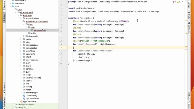This screenshot has width=194, height=109.
Task: Open the Device File Explorer tab
Action: click(189, 101)
